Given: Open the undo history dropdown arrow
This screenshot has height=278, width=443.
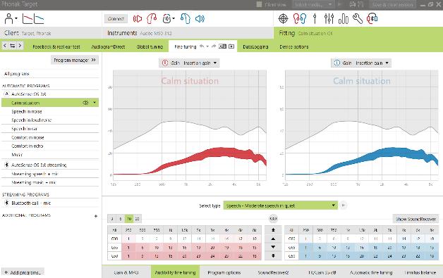Looking at the screenshot, I should 207,46.
